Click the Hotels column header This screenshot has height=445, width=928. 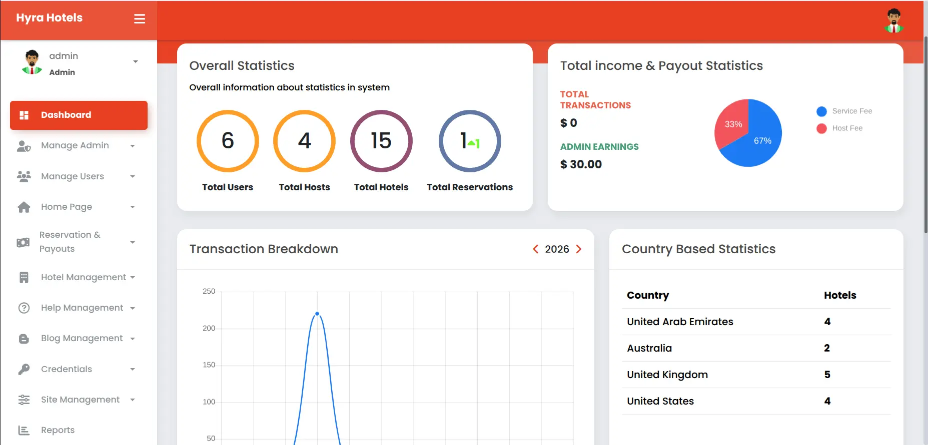tap(840, 295)
